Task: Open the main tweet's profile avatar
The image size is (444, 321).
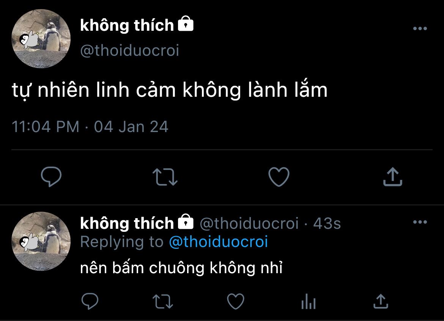Action: point(41,39)
